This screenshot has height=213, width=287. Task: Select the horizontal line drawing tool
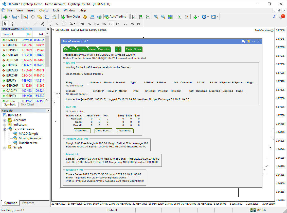(x=28, y=24)
